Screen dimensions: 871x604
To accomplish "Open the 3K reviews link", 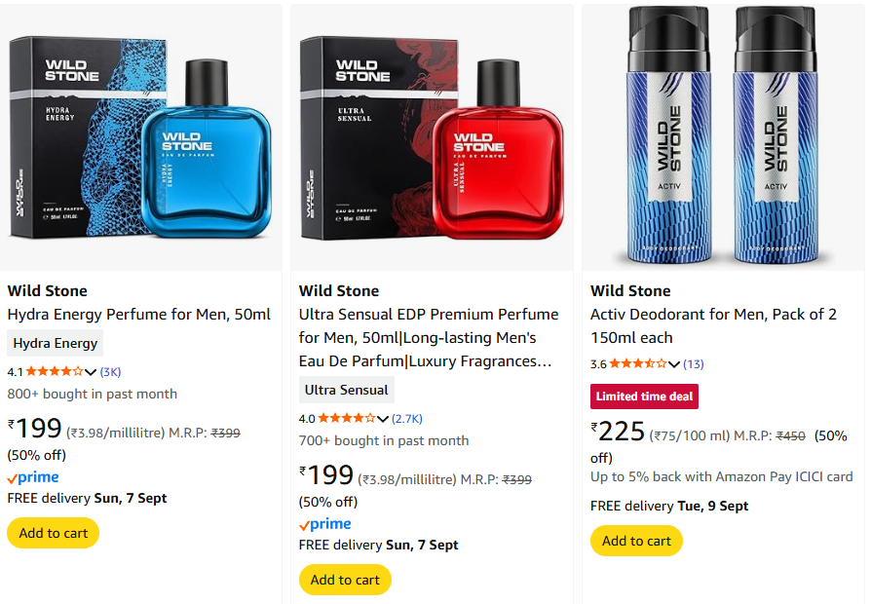I will pos(110,371).
